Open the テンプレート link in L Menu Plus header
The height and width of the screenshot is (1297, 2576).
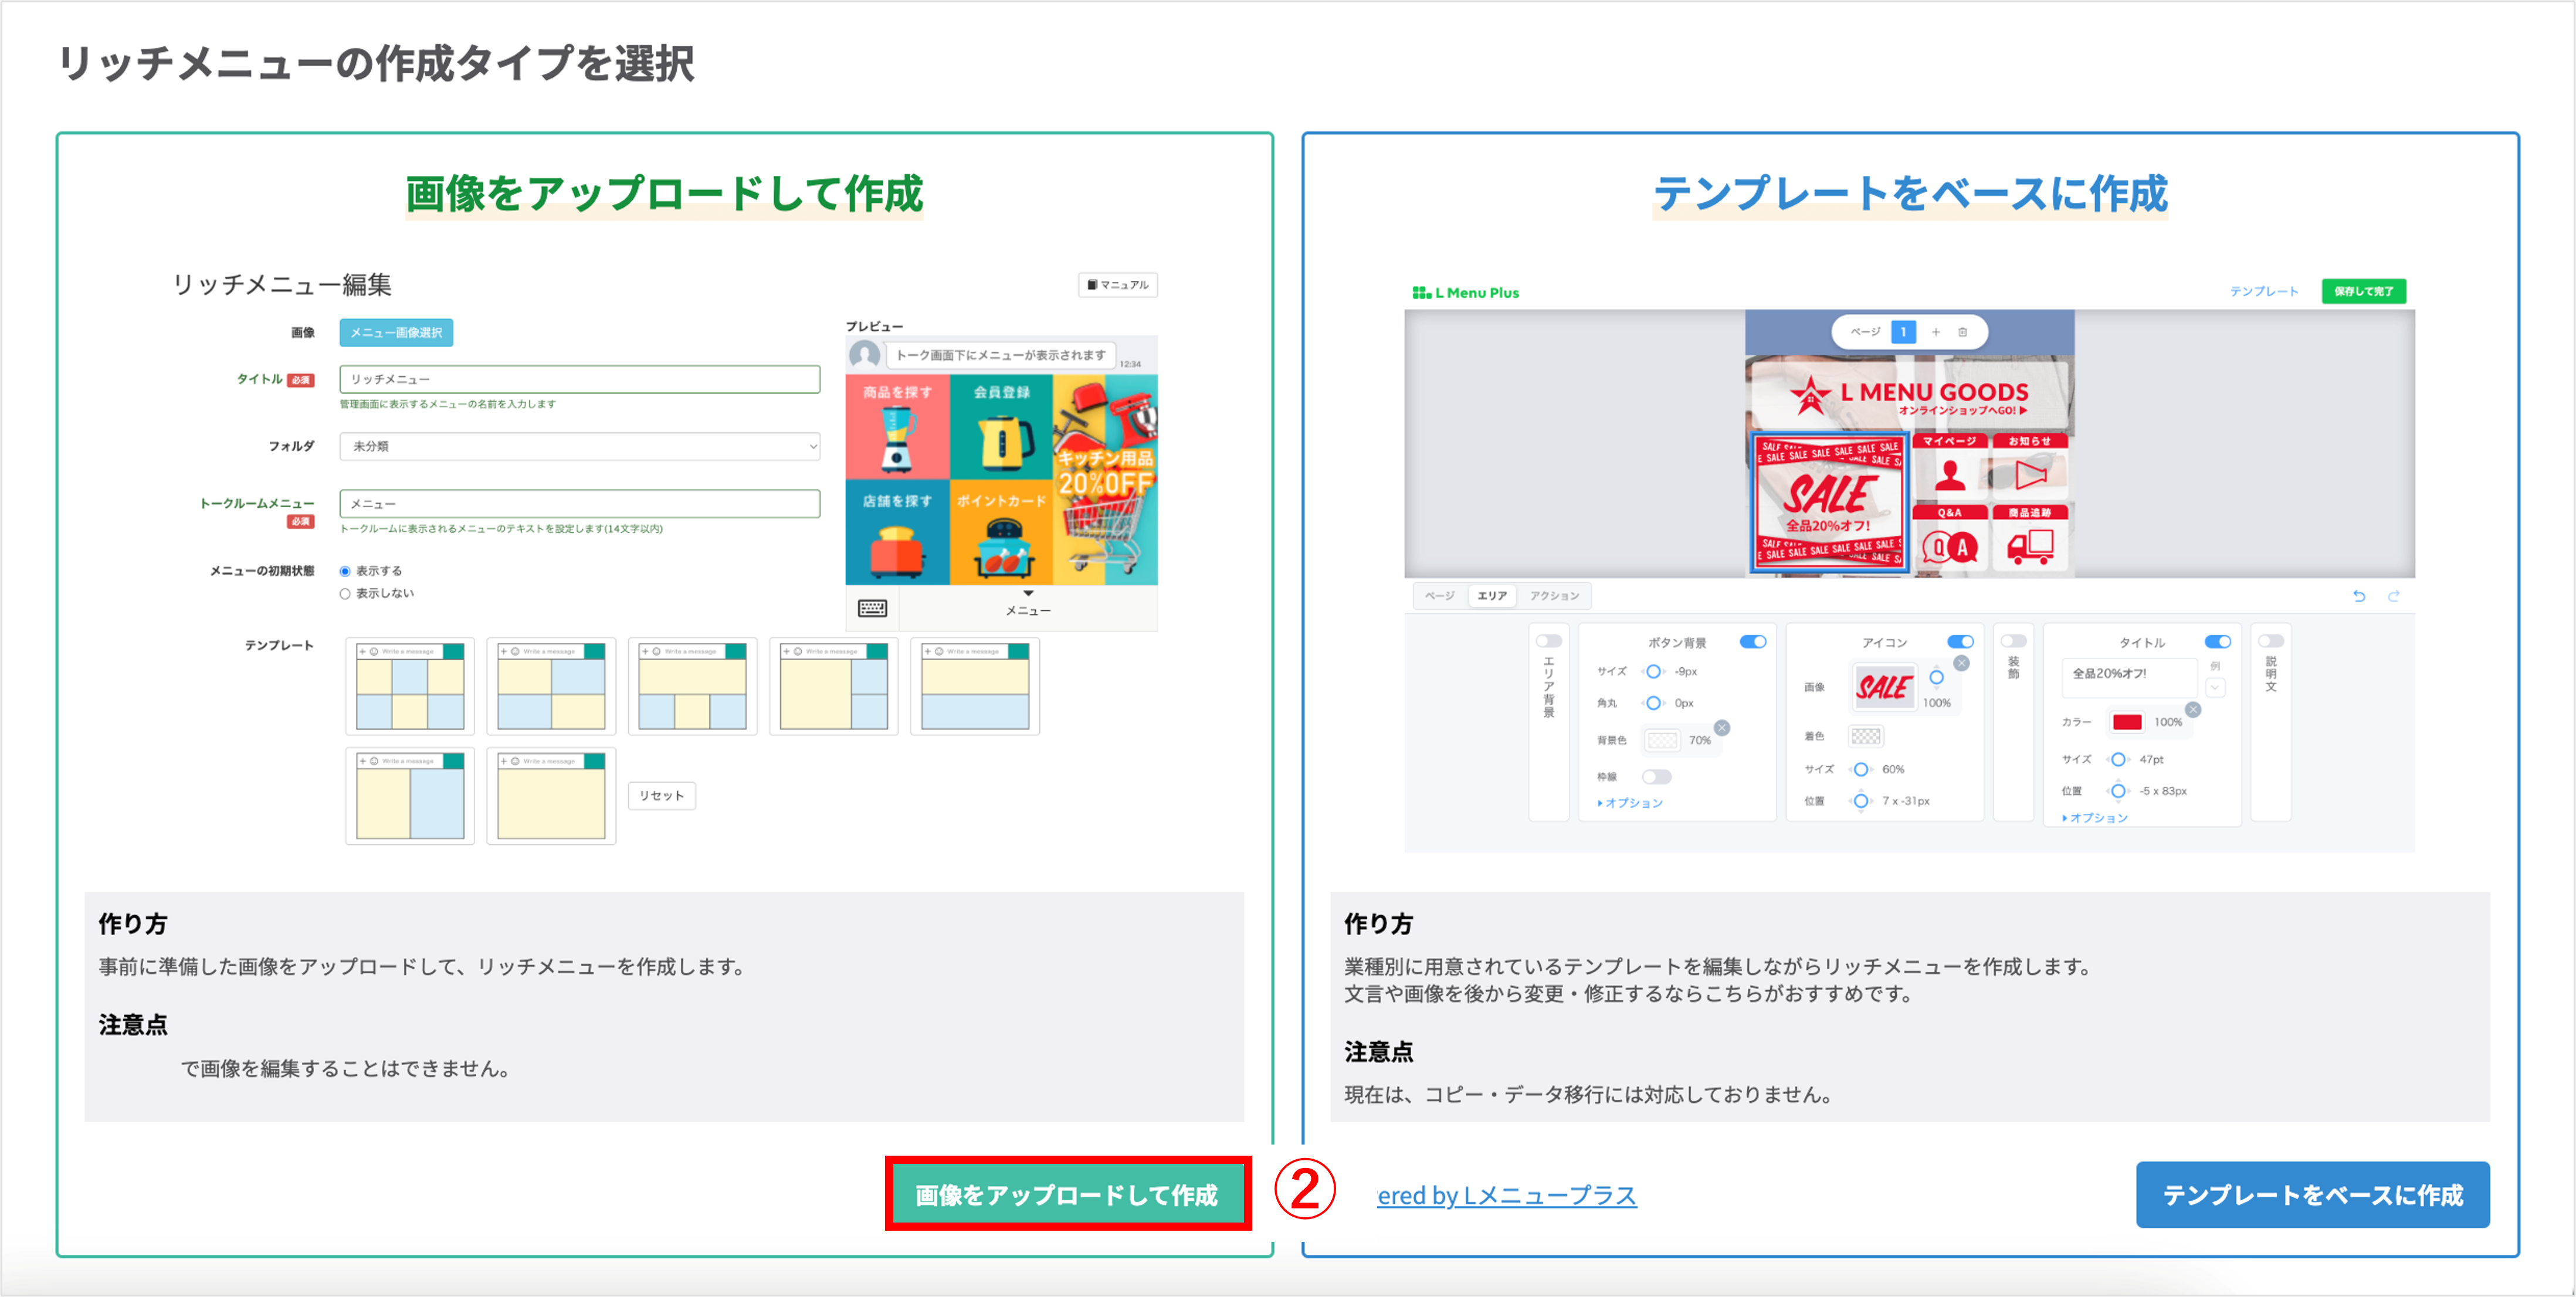(x=2264, y=291)
